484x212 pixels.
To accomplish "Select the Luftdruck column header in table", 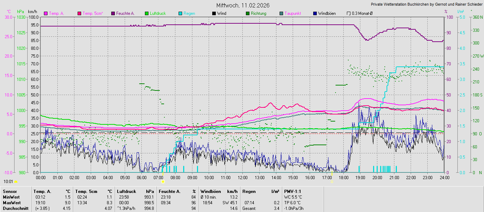I will 126,191.
